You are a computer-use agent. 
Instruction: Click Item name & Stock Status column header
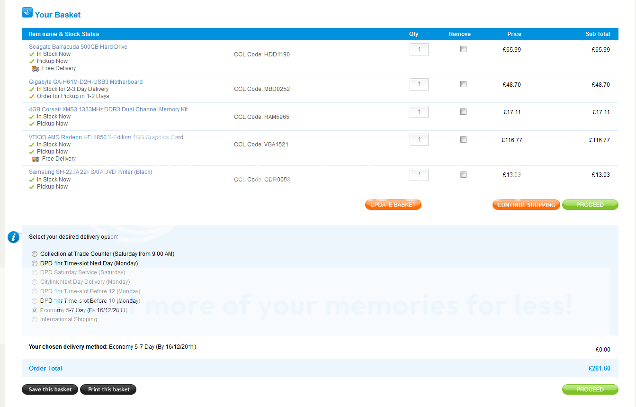point(64,34)
